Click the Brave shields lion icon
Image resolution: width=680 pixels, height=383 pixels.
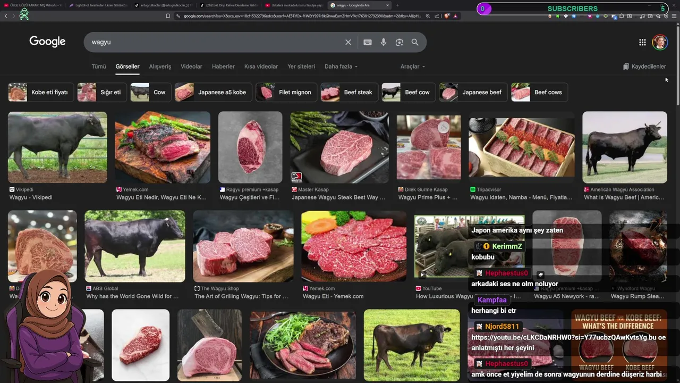click(x=447, y=16)
